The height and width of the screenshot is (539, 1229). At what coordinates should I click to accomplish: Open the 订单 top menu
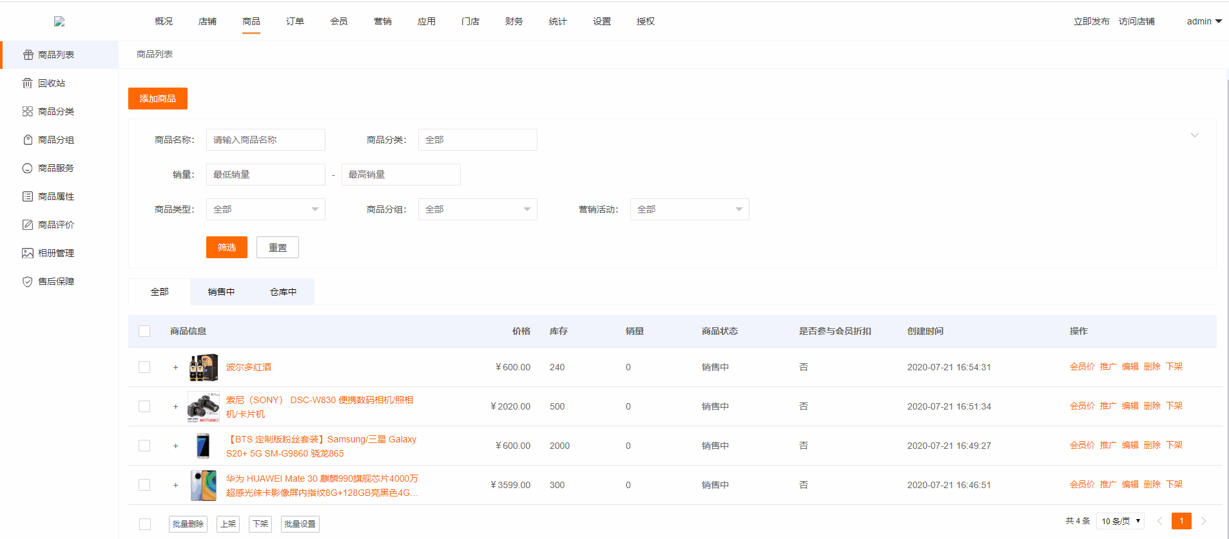point(295,21)
